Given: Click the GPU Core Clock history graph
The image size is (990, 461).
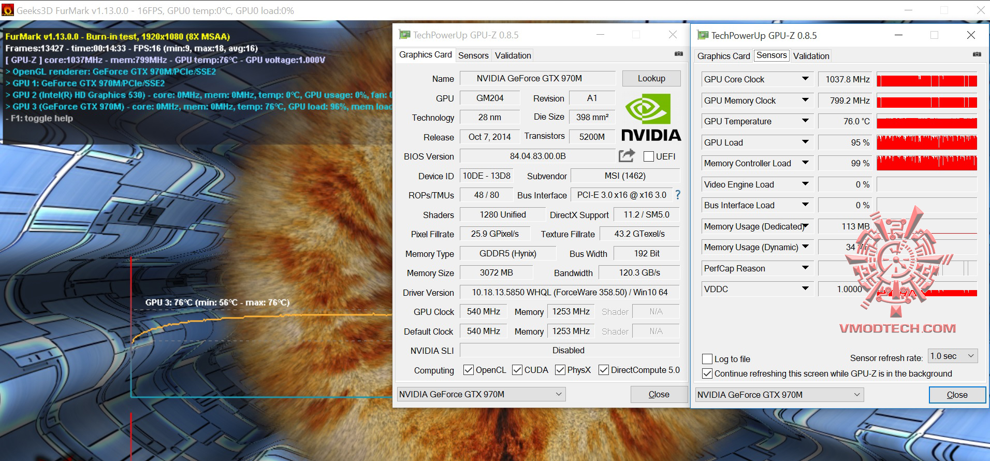Looking at the screenshot, I should pyautogui.click(x=927, y=79).
